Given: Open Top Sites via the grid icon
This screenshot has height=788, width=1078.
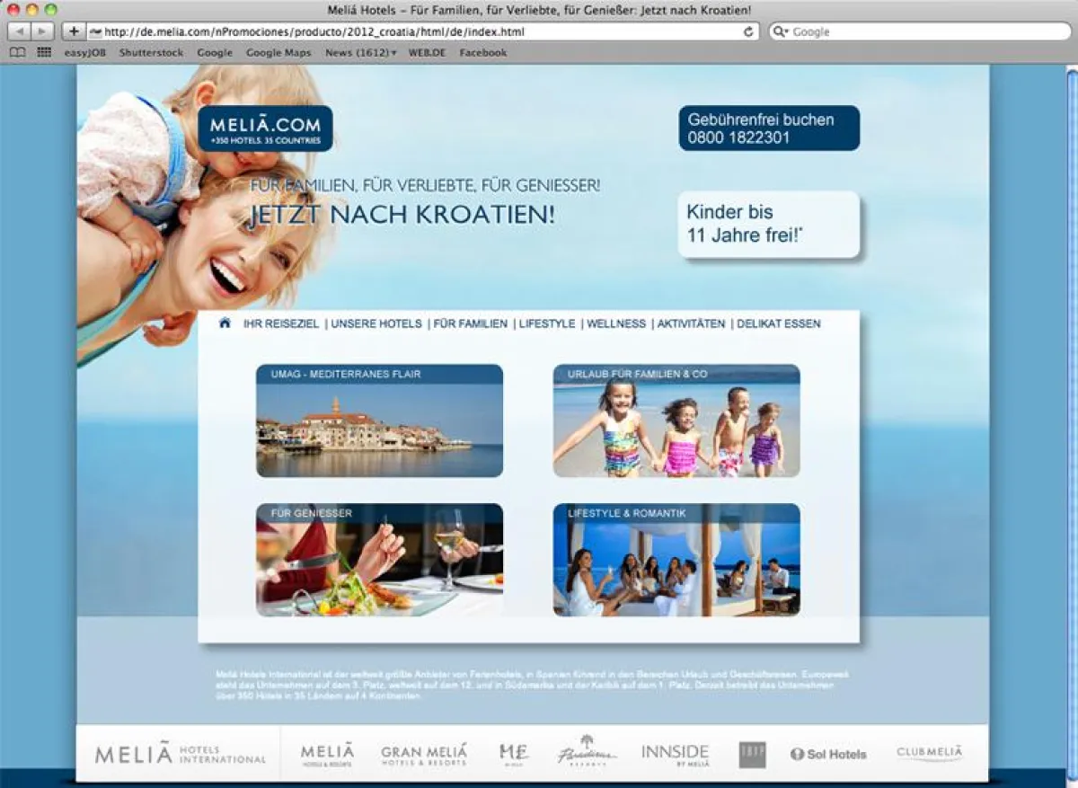Looking at the screenshot, I should [42, 52].
